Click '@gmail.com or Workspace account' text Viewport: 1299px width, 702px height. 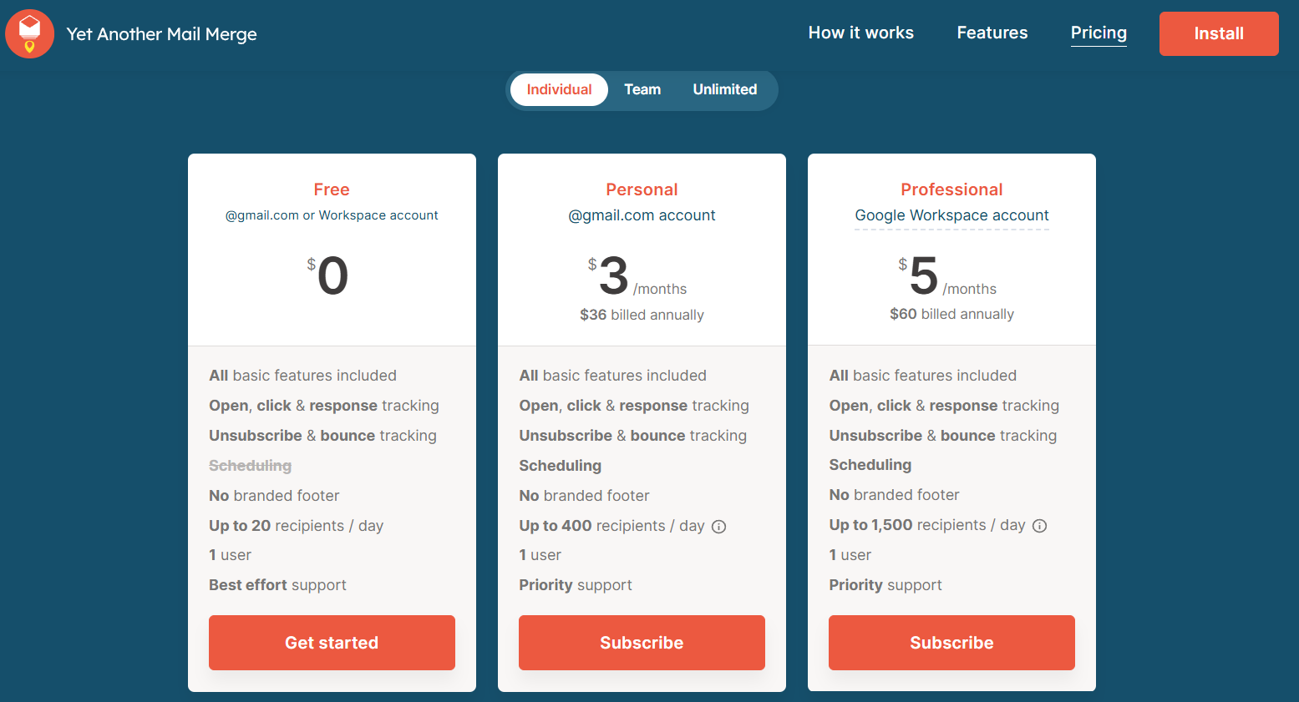click(x=332, y=215)
